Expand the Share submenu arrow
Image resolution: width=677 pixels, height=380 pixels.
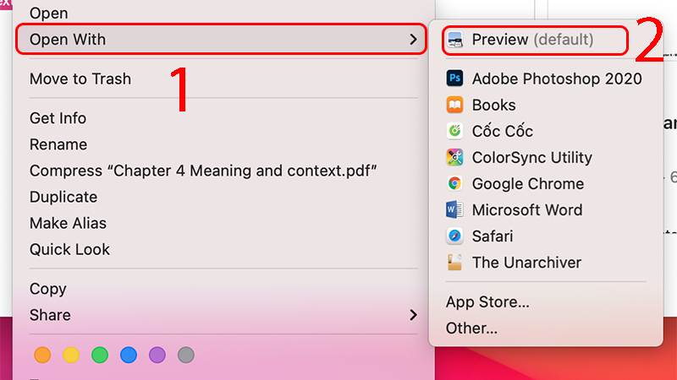(x=413, y=315)
